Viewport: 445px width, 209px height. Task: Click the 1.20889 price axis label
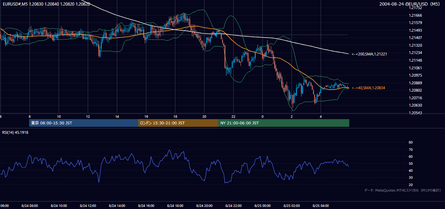[415, 83]
